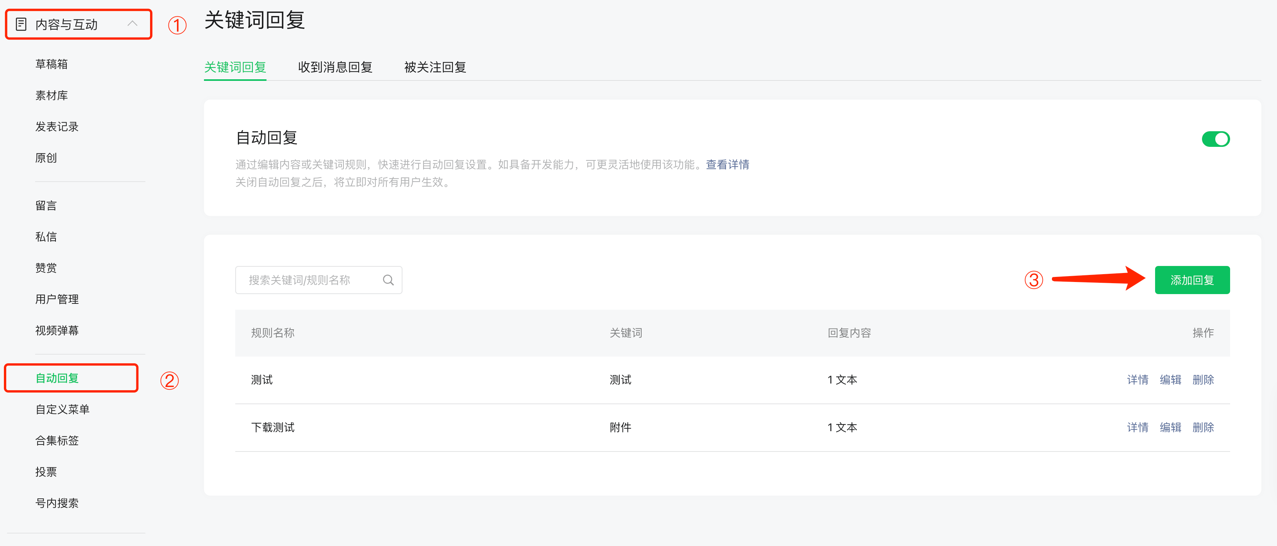This screenshot has width=1277, height=546.
Task: Collapse the 内容与互动 menu chevron
Action: point(132,24)
